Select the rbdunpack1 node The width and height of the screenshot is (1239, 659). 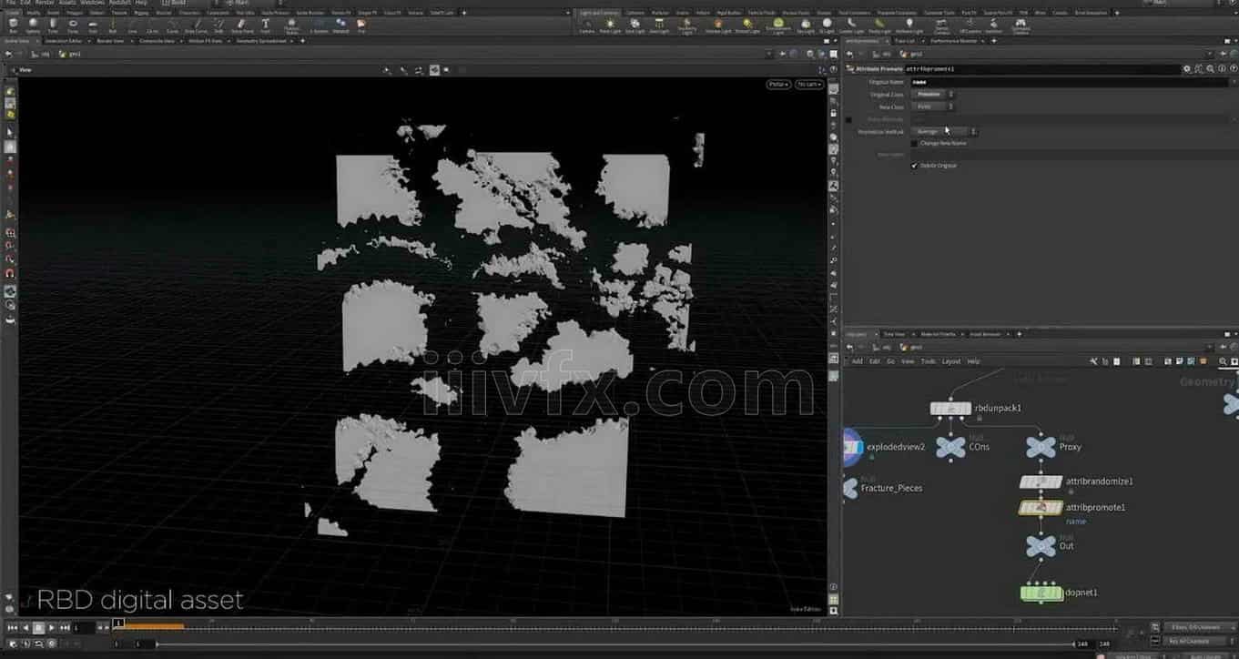[x=950, y=409]
